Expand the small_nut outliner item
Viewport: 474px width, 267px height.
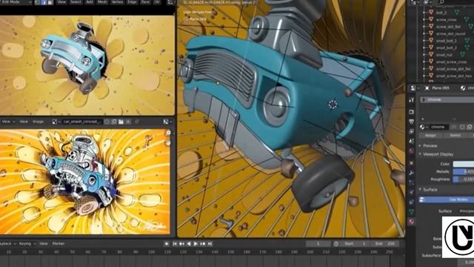pyautogui.click(x=424, y=54)
